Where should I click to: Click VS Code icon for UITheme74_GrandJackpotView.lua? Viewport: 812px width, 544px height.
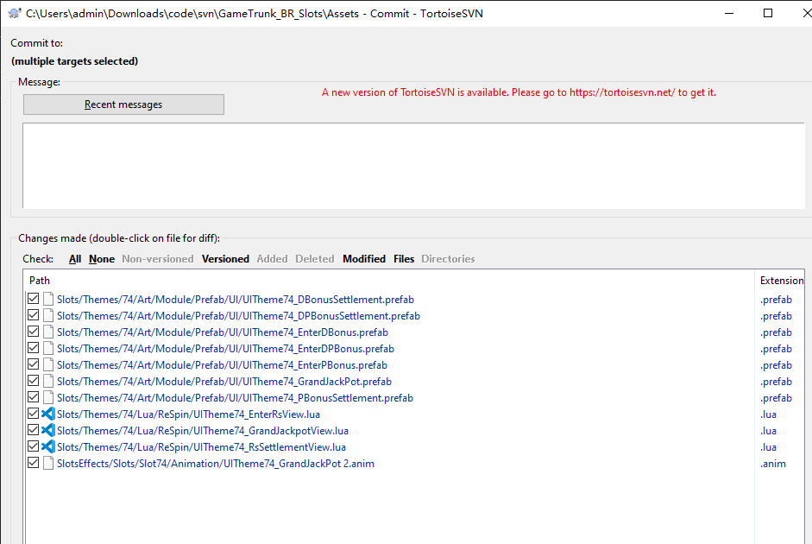click(x=48, y=431)
